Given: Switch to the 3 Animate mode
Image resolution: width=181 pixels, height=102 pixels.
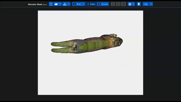Looking at the screenshot, I should coord(103,4).
